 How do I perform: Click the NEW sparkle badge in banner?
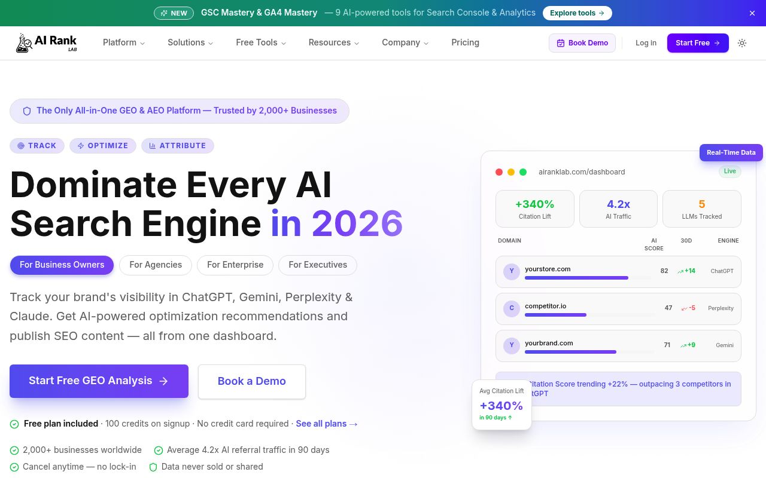pyautogui.click(x=174, y=13)
